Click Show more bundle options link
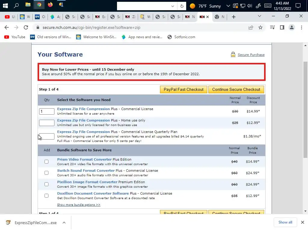This screenshot has height=231, width=308. point(79,205)
